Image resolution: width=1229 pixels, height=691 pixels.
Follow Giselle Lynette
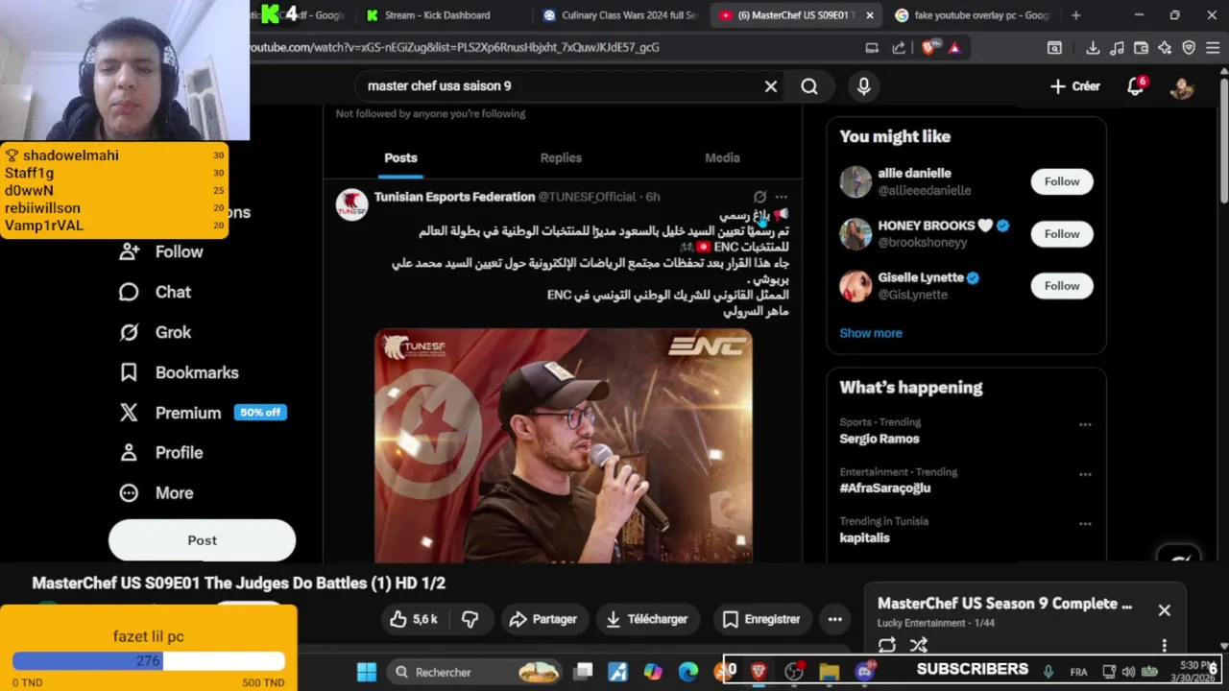point(1062,286)
